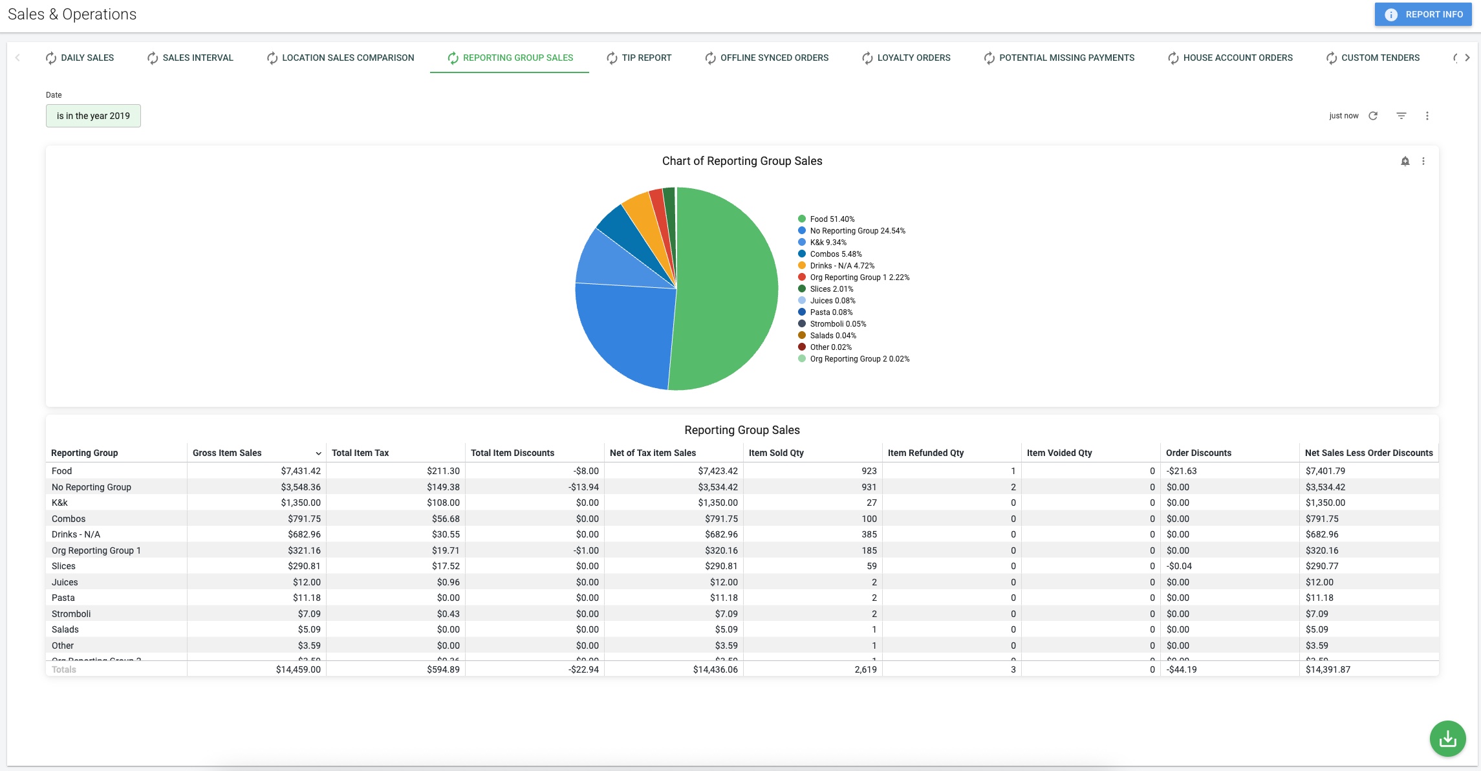
Task: Click the refresh icon next to 'just now'
Action: [1373, 116]
